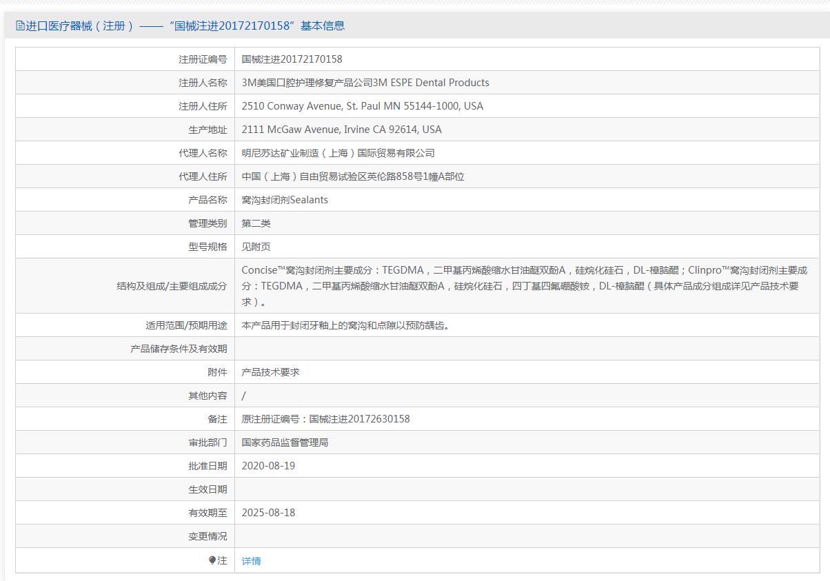Click the 产品储存条件及有效期 label
830x581 pixels.
coord(179,349)
